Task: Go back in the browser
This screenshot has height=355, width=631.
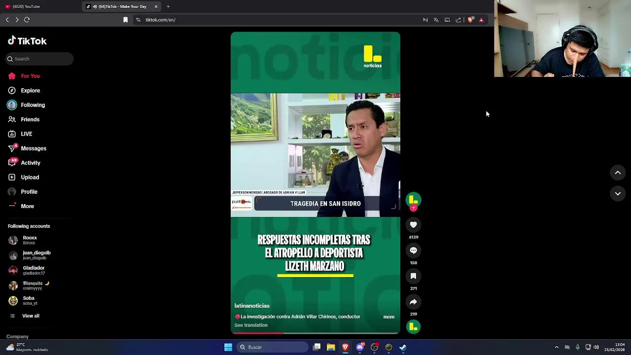Action: coord(7,20)
